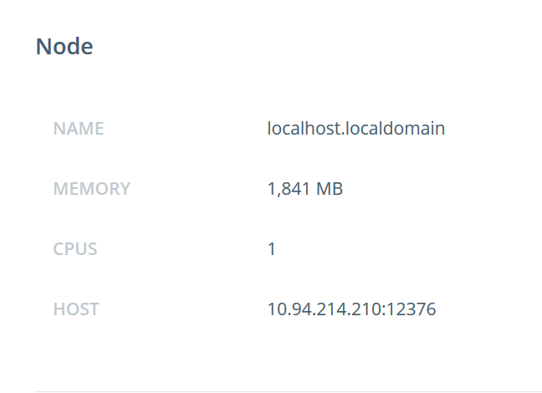542x393 pixels.
Task: Click the host address 10.94.214.210:12376
Action: [x=351, y=309]
